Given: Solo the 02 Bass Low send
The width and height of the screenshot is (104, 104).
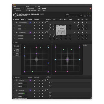Looking at the screenshot, I should (40, 33).
